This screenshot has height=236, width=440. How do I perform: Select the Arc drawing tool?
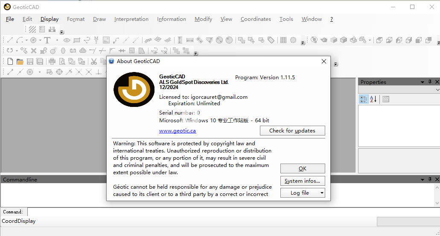pyautogui.click(x=19, y=40)
